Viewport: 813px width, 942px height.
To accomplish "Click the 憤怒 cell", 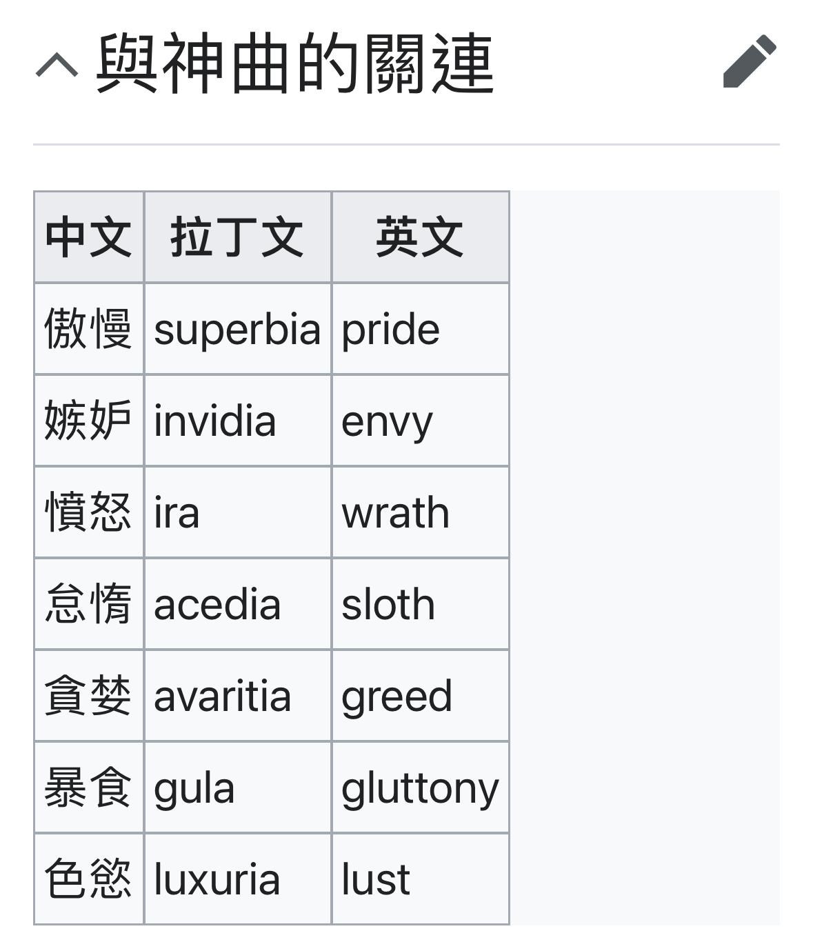I will point(89,512).
